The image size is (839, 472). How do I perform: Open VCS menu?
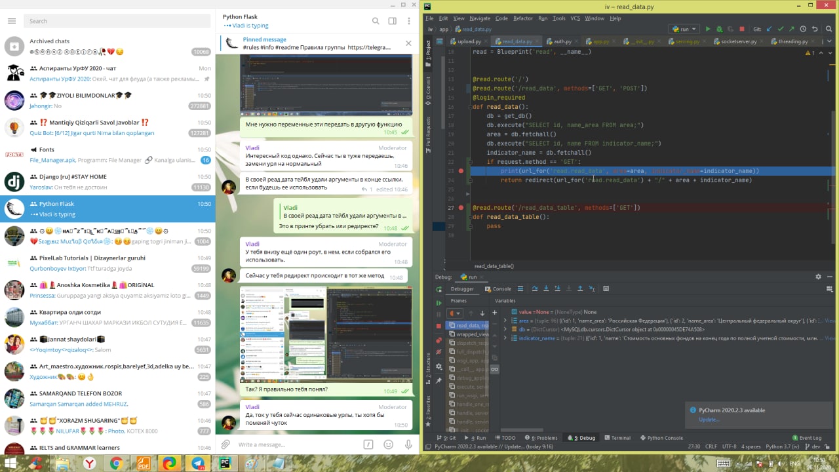tap(575, 18)
